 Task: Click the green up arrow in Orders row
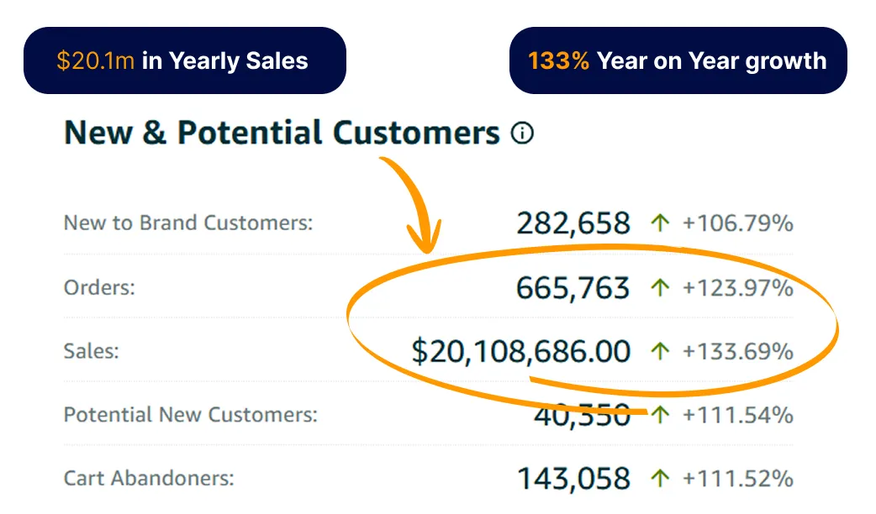coord(660,287)
